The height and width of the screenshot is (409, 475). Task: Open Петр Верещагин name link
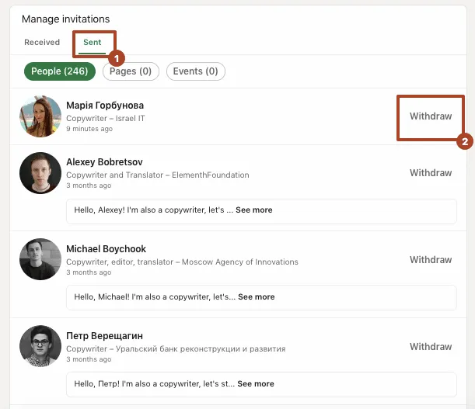[104, 335]
